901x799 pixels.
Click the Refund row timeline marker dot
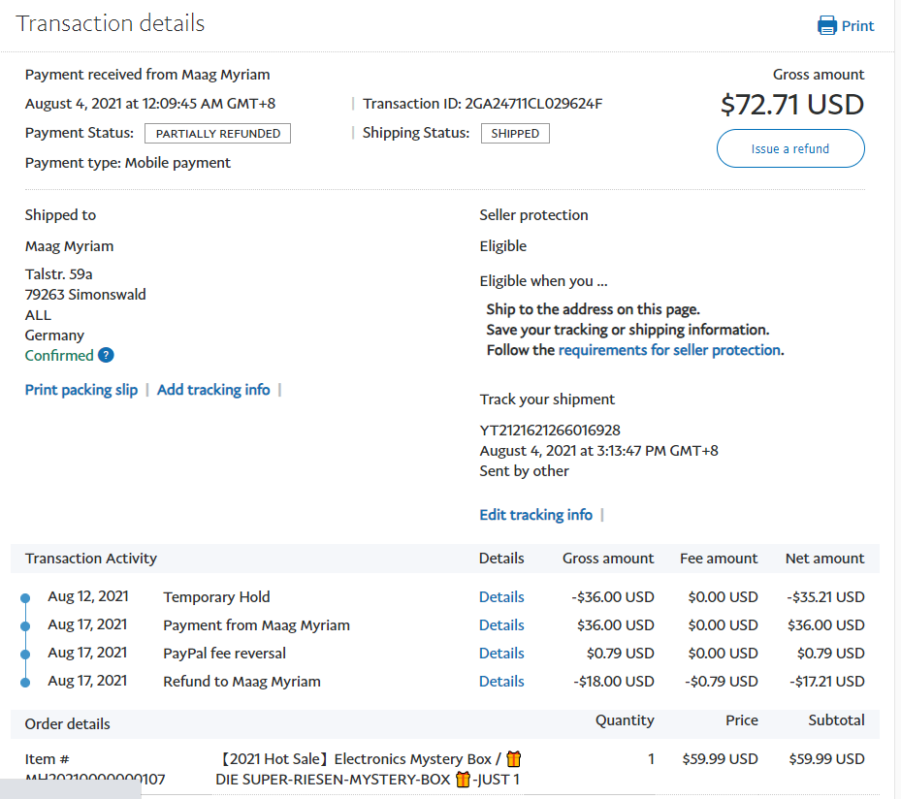pos(25,683)
